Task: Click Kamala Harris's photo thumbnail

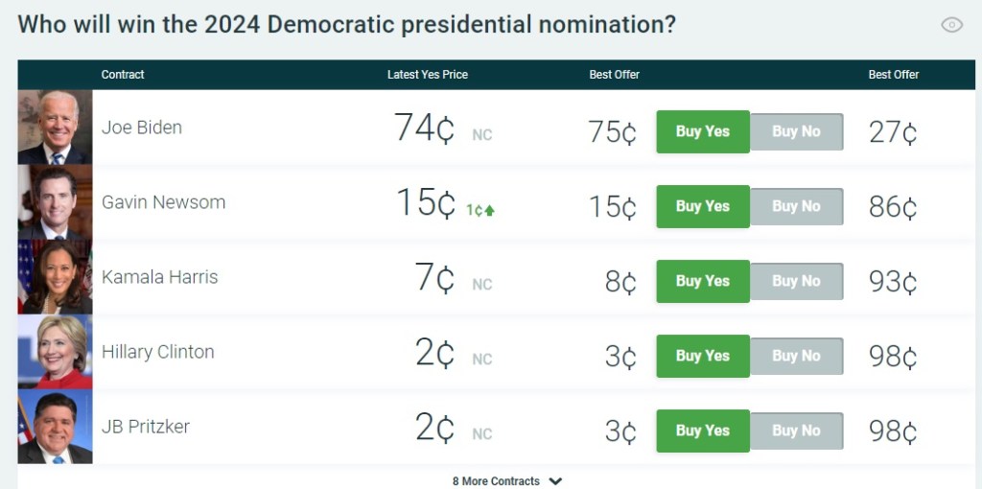Action: coord(55,277)
